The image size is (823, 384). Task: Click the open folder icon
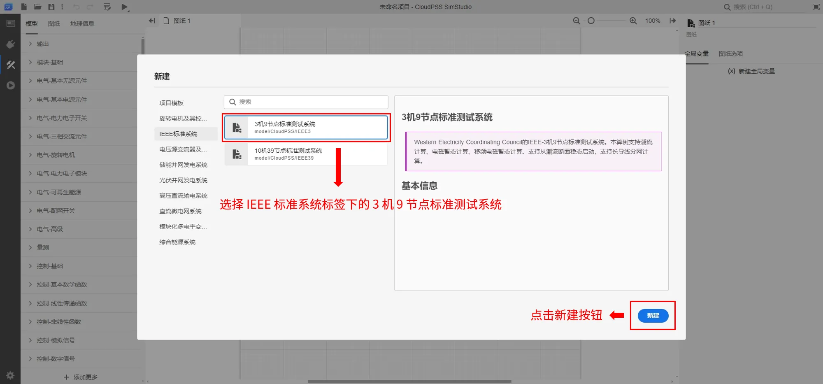click(37, 7)
